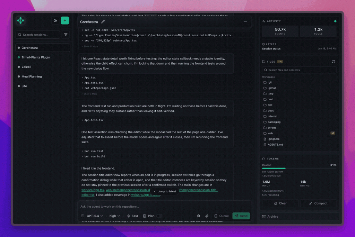Toggle Fast mode in the composer bar
Viewport: 355px width, 237px height.
pyautogui.click(x=132, y=216)
